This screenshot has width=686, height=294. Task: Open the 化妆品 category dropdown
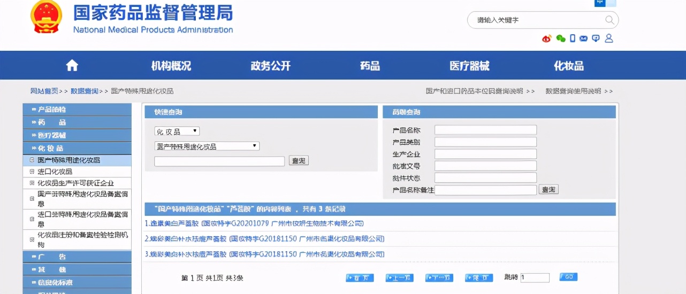point(177,131)
